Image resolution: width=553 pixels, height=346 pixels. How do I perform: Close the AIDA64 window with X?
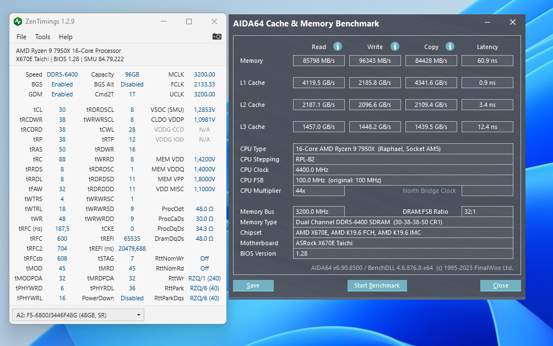[x=513, y=22]
